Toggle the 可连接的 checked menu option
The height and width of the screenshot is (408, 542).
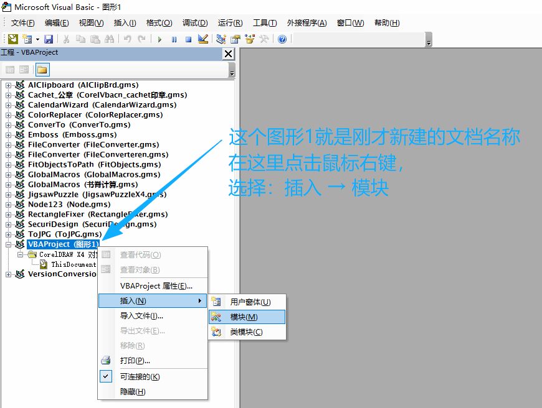[140, 377]
